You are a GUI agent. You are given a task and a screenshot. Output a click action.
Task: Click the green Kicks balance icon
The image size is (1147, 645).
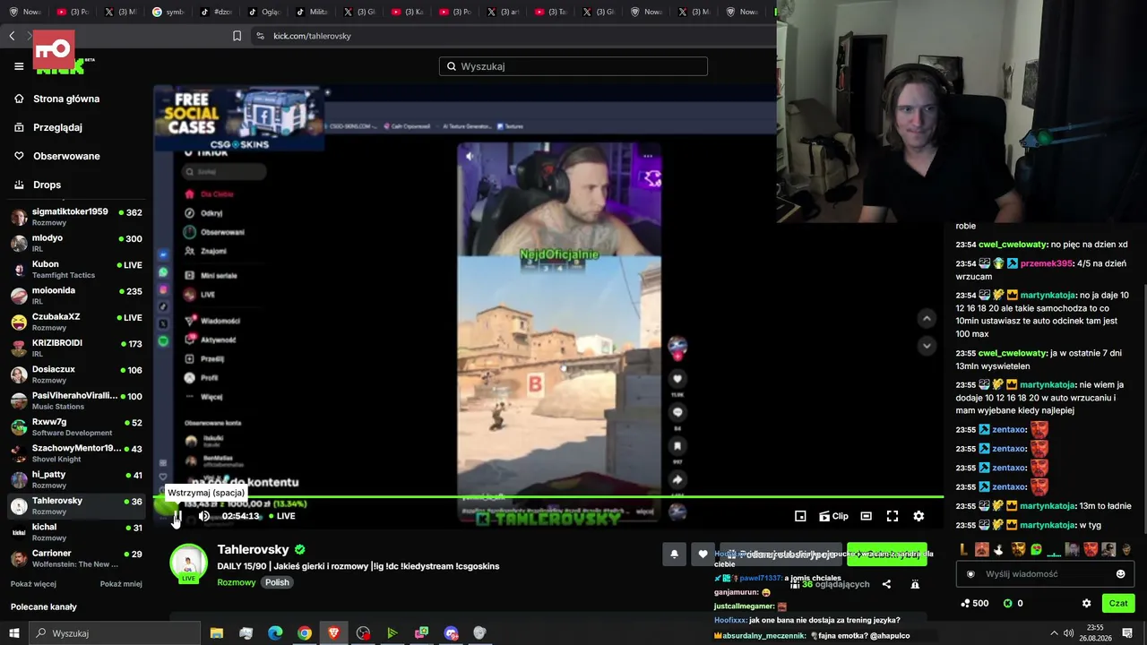pos(1006,603)
